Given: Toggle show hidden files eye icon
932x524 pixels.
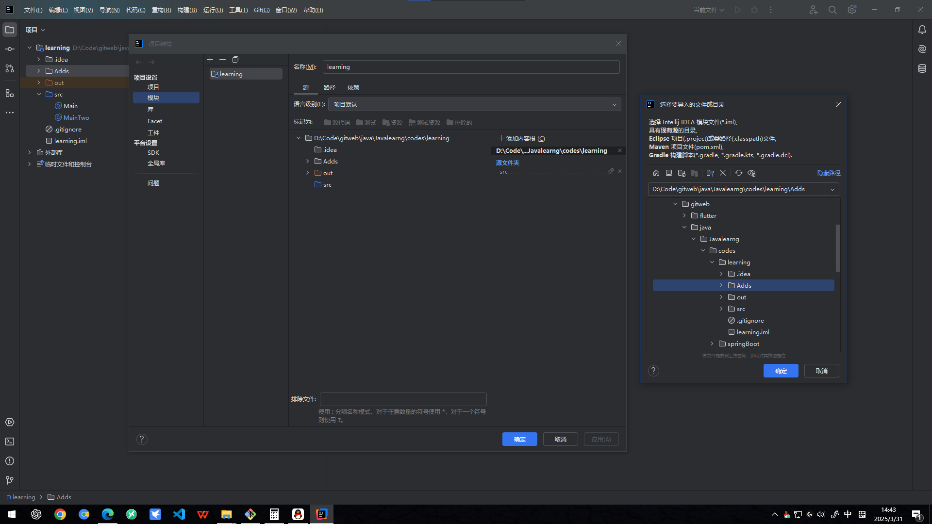Looking at the screenshot, I should click(752, 173).
